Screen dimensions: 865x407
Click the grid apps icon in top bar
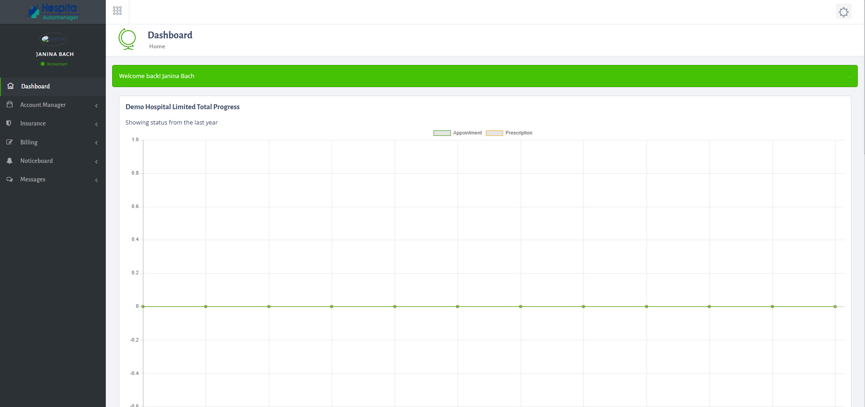pos(117,10)
